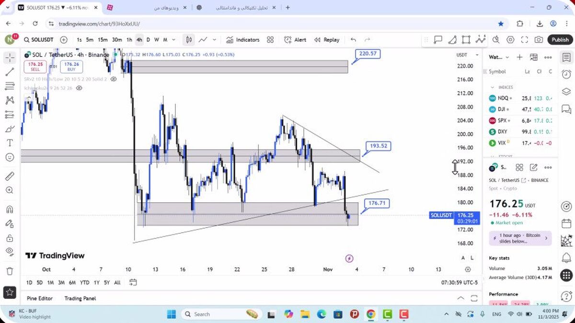Select the brush drawing tool
Image resolution: width=575 pixels, height=323 pixels.
point(10,129)
